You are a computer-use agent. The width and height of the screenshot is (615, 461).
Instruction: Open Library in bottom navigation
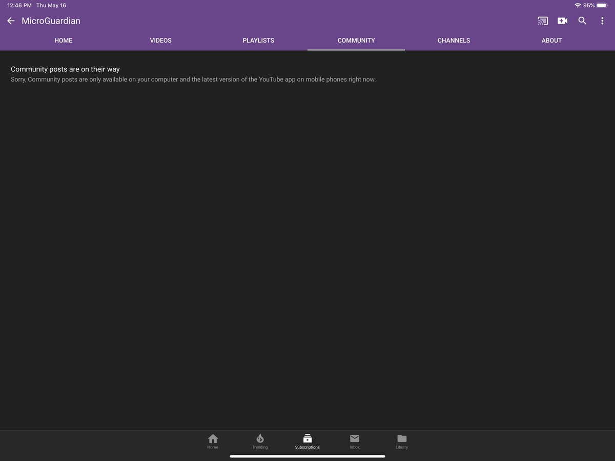click(x=402, y=442)
